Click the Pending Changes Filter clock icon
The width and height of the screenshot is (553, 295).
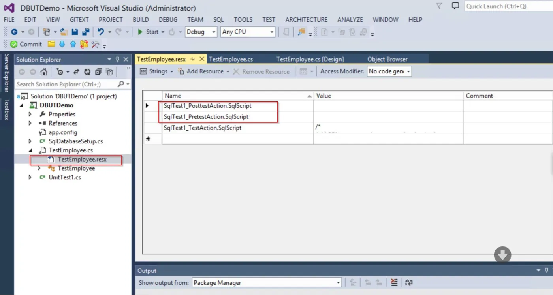click(x=60, y=72)
